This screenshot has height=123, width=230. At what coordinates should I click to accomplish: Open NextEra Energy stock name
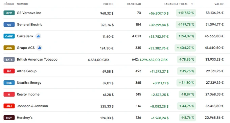click(x=29, y=83)
